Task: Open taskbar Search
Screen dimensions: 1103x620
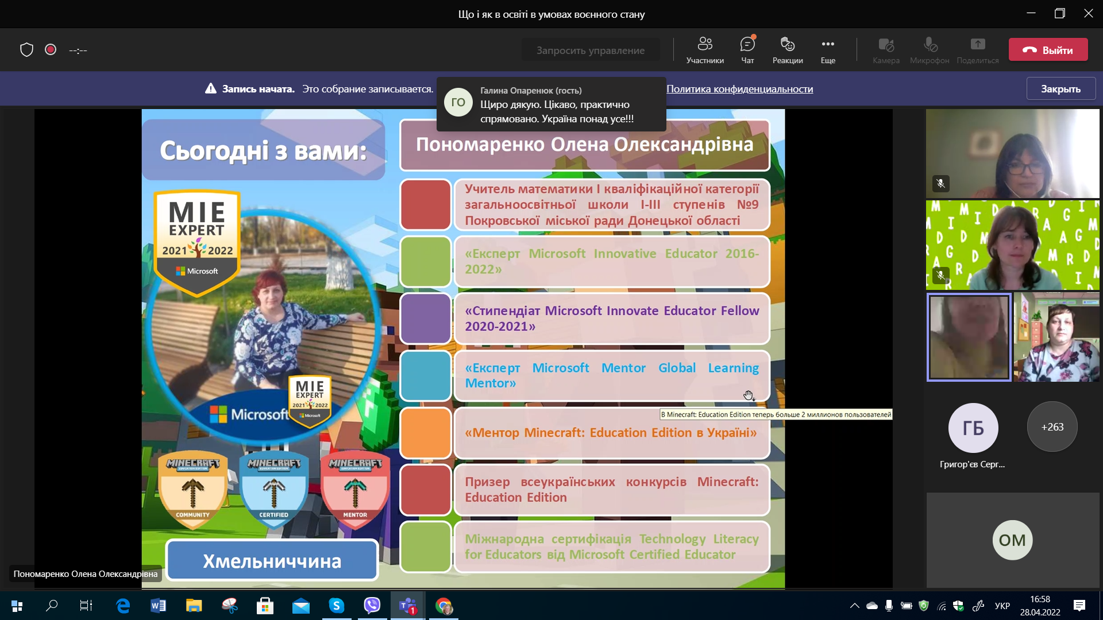Action: 52,606
